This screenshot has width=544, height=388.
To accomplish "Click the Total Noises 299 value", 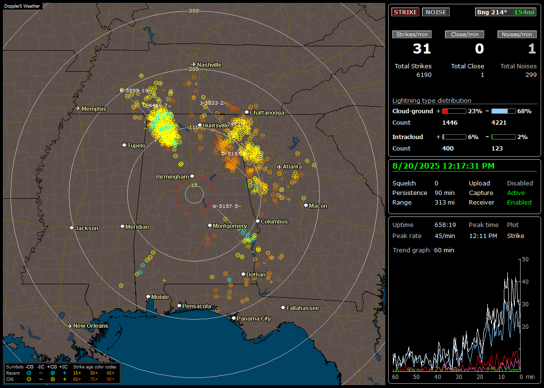I will tap(531, 75).
